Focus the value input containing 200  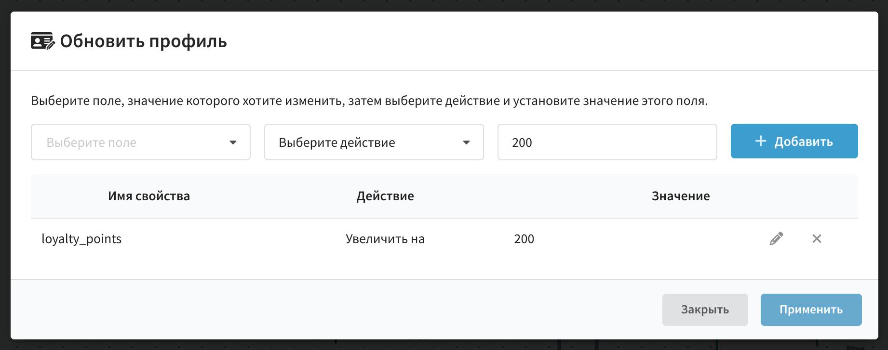click(607, 142)
